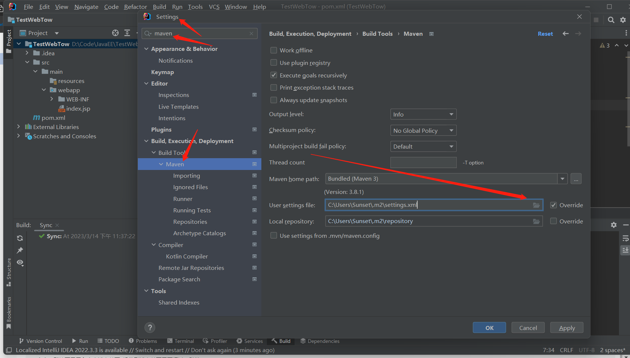Open the Problems tool window
Screen dimensions: 630x358
click(x=143, y=341)
